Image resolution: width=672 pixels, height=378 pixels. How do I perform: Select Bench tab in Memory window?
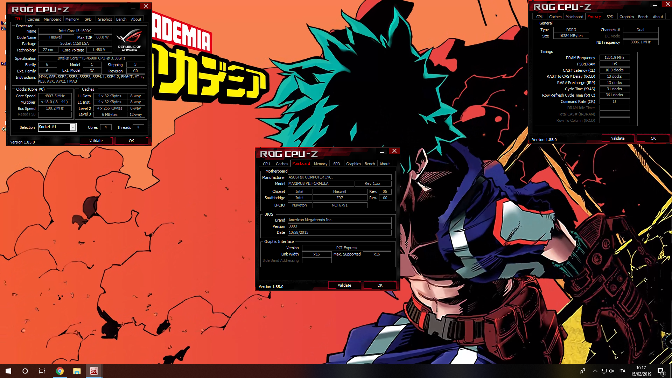coord(643,17)
